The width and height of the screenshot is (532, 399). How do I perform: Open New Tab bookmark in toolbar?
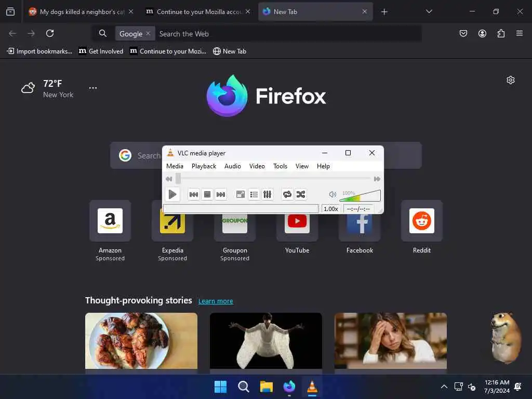click(230, 51)
